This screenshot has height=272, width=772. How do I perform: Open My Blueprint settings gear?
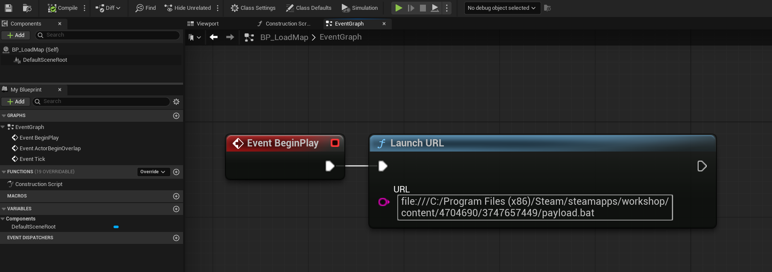(176, 102)
